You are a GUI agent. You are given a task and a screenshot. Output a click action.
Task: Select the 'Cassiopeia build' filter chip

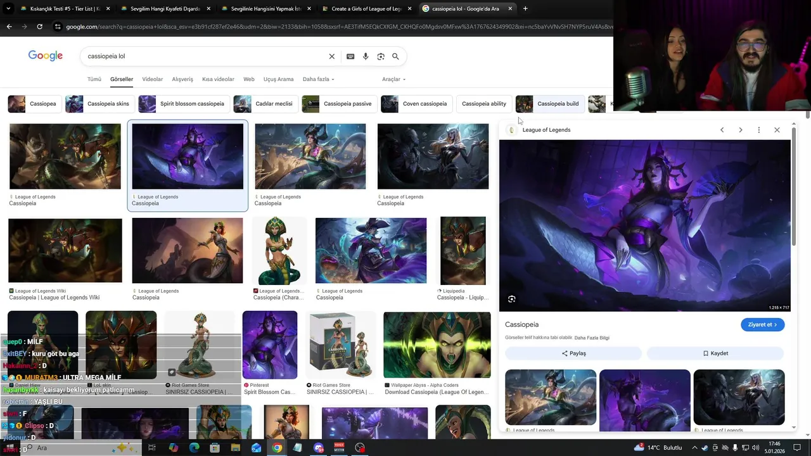point(550,104)
